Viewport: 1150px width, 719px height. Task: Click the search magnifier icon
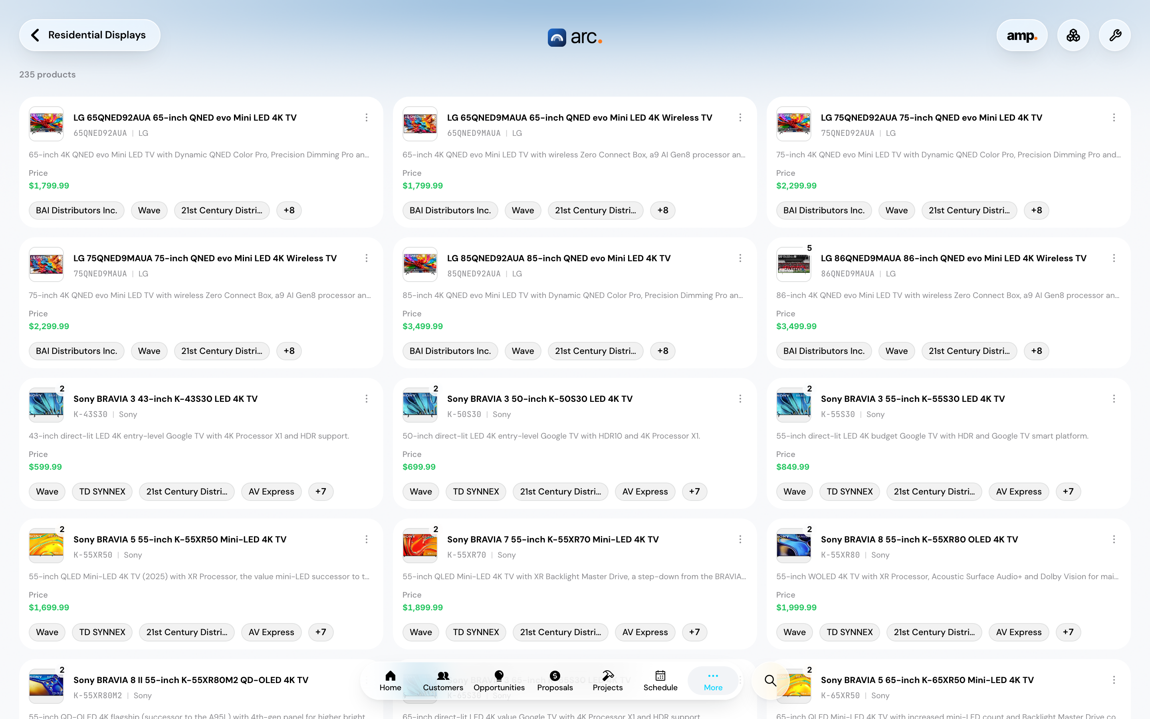770,681
